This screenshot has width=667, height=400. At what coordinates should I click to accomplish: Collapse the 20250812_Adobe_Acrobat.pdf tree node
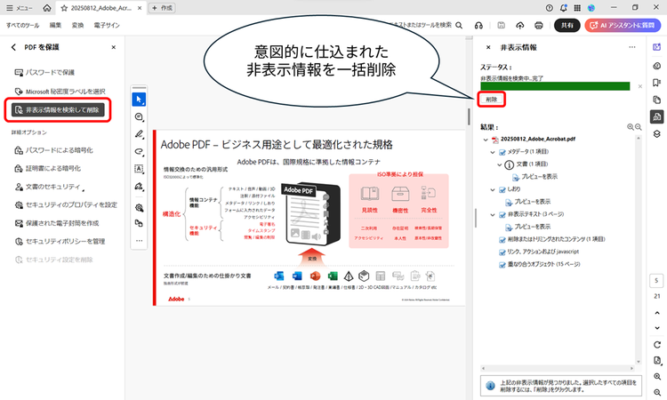[486, 140]
